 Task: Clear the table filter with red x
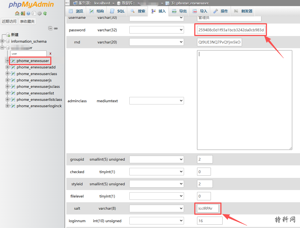click(x=50, y=54)
